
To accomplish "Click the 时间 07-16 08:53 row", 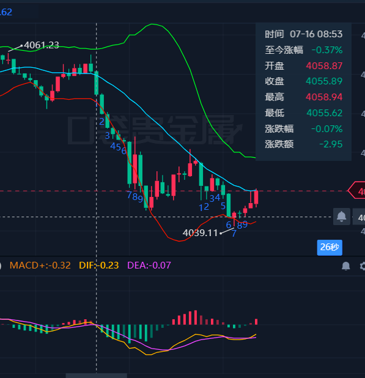I will (x=304, y=34).
